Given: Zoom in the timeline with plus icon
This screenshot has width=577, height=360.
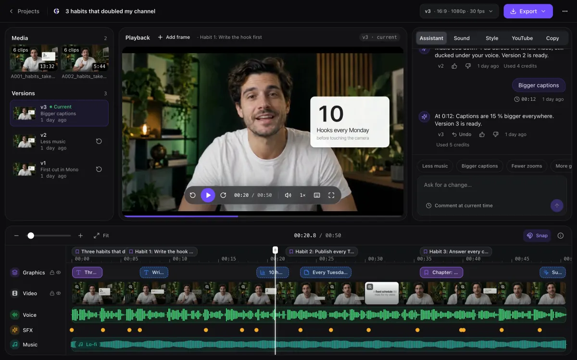Looking at the screenshot, I should click(x=80, y=236).
